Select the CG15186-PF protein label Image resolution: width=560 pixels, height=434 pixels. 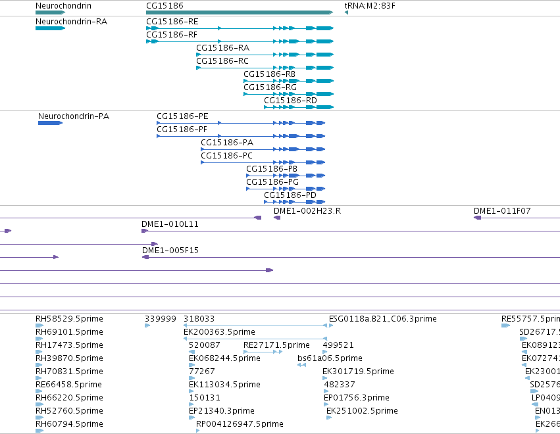tap(182, 130)
